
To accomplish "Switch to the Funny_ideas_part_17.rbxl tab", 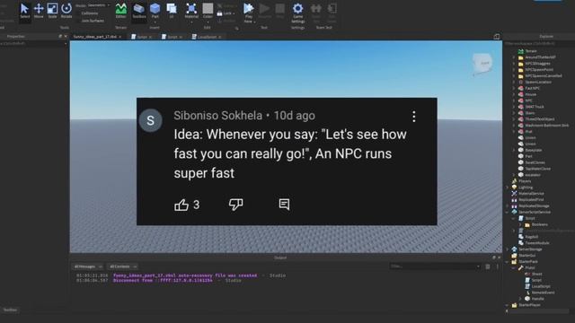I will tap(95, 37).
